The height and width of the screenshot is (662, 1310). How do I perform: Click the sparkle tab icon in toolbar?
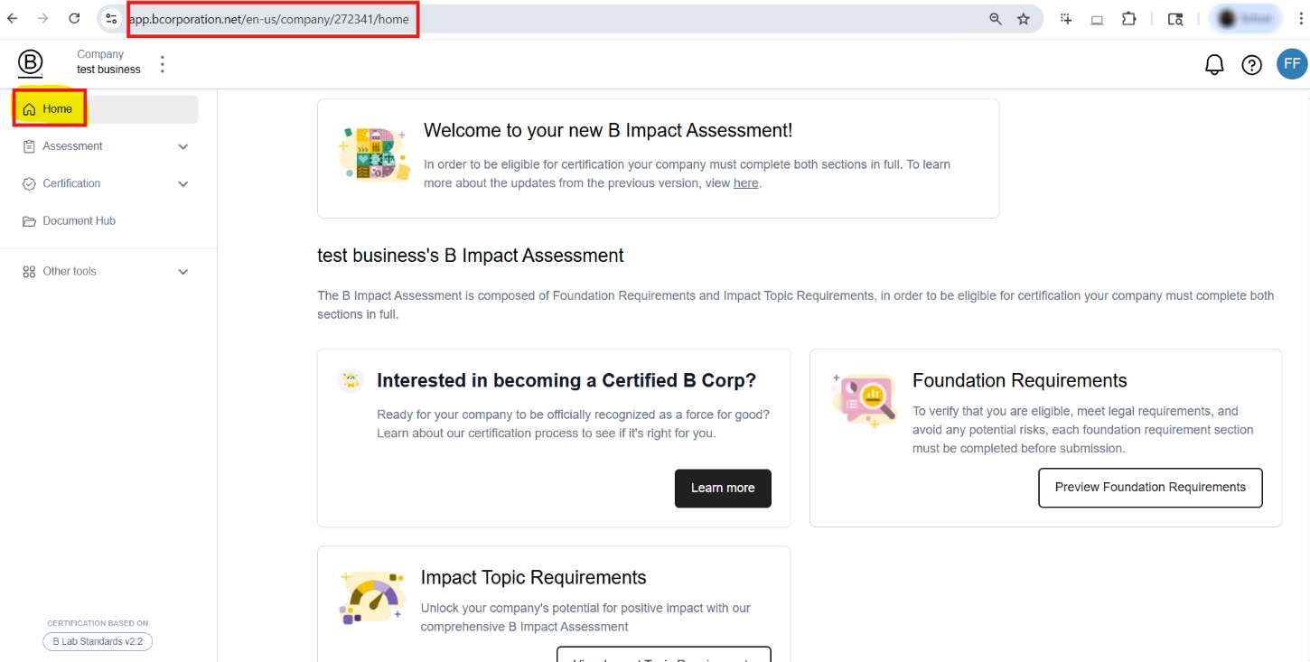pyautogui.click(x=1067, y=18)
